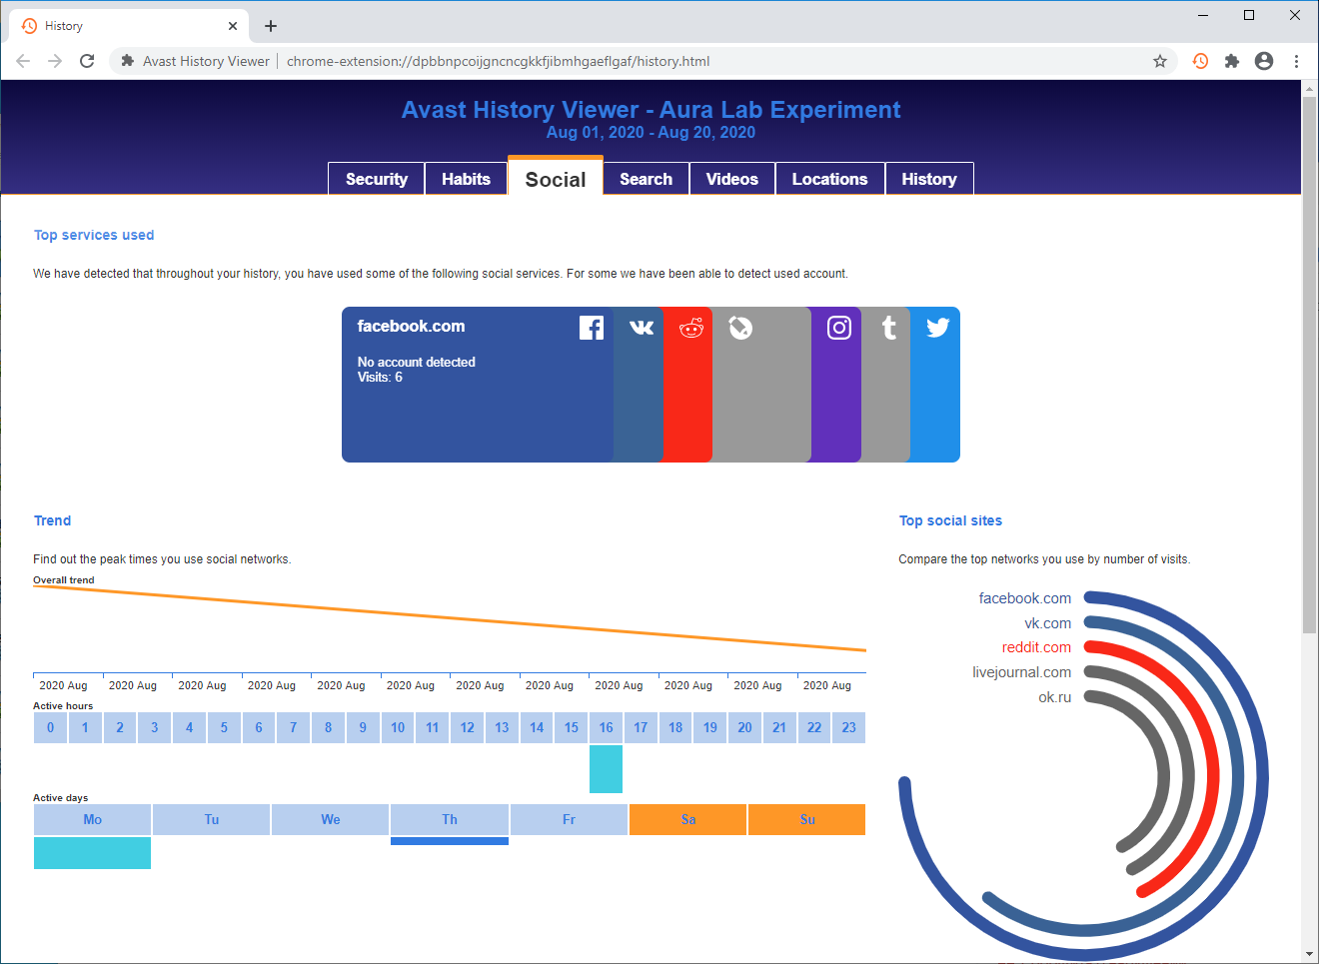The height and width of the screenshot is (964, 1319).
Task: Reload the page
Action: click(x=87, y=61)
